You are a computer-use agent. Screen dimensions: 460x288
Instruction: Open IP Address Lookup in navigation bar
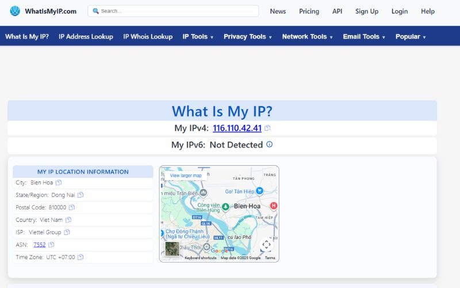pos(86,36)
